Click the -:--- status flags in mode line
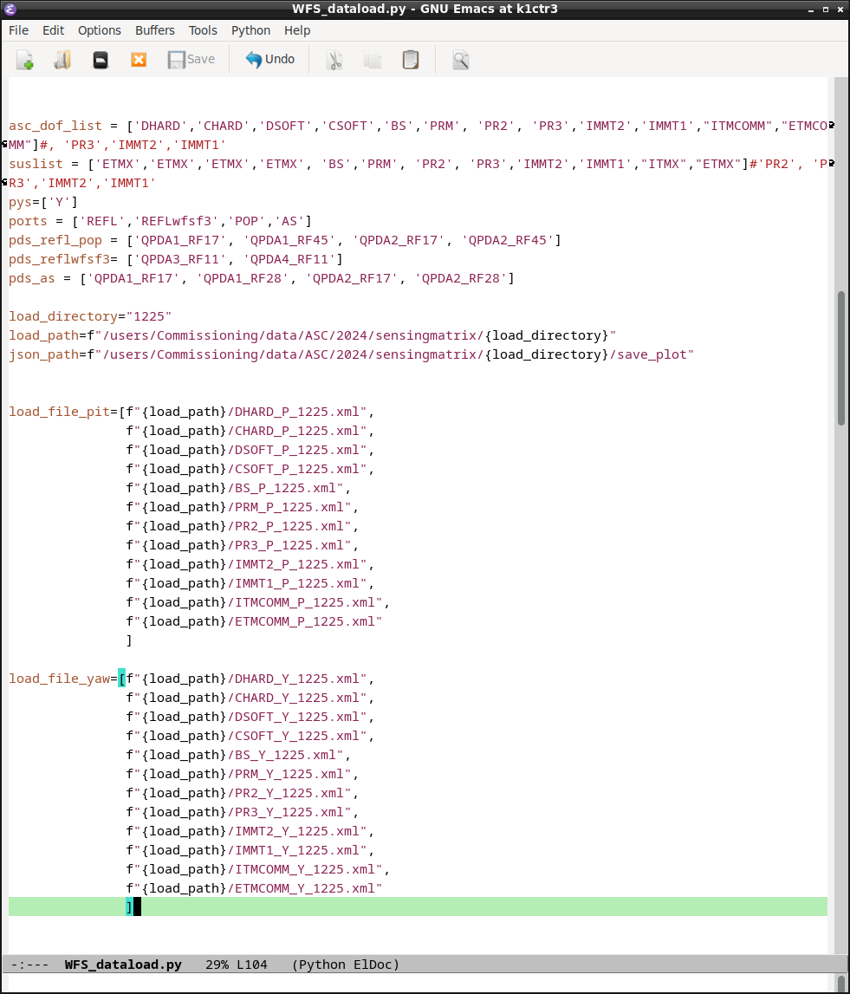The image size is (850, 994). (29, 965)
